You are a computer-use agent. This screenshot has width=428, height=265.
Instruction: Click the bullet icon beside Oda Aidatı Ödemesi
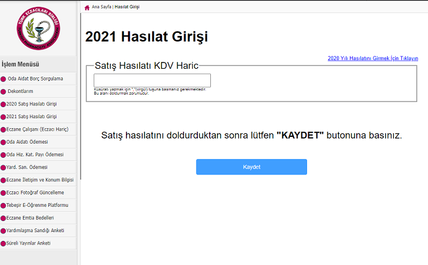click(x=4, y=142)
